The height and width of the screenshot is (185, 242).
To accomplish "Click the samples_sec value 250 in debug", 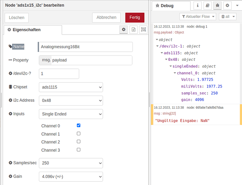I will (x=214, y=93).
